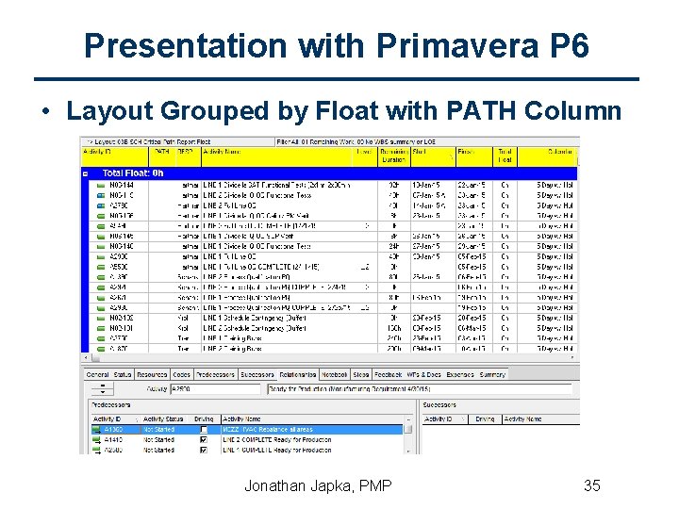Viewport: 679px width, 509px height.
Task: Open the WPs & Docs tab
Action: [424, 375]
